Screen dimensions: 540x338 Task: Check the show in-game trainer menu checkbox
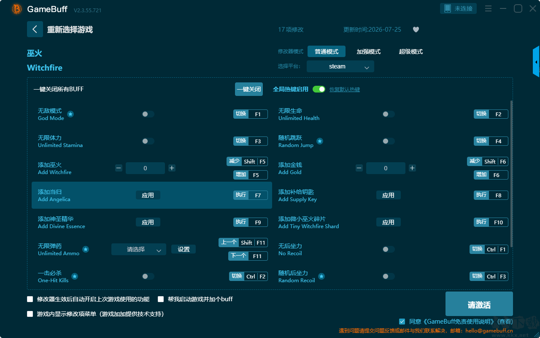[x=30, y=314]
